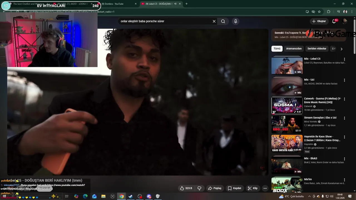The width and height of the screenshot is (356, 200).
Task: Open the YouTube account avatar menu
Action: 345,21
